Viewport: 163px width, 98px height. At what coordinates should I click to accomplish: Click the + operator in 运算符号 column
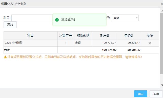pos(66,43)
